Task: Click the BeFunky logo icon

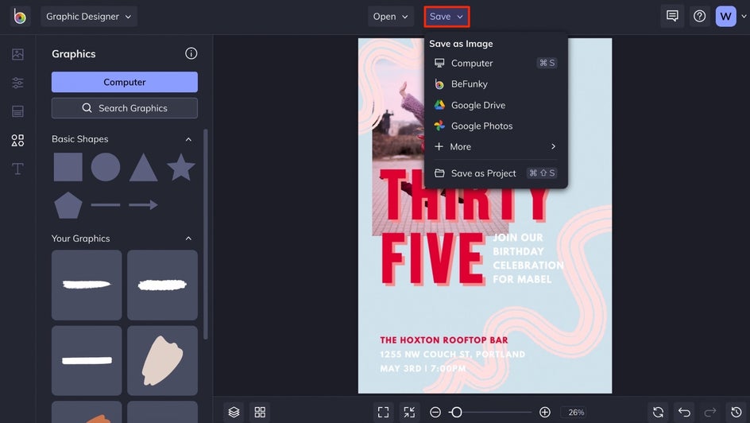Action: pos(20,16)
